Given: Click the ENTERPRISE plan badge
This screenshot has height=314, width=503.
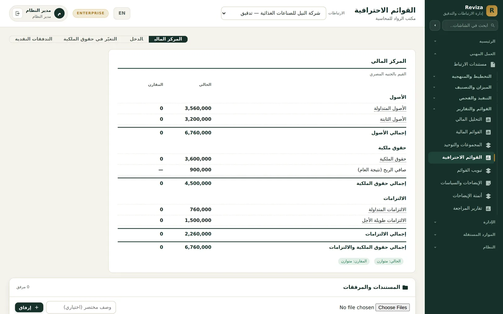Looking at the screenshot, I should click(91, 13).
